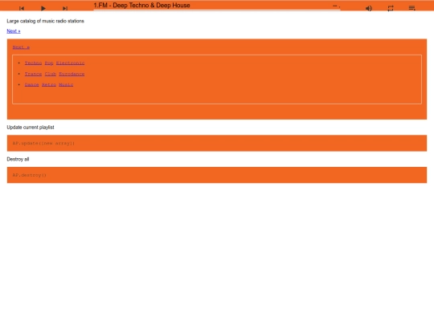Viewport: 434px width, 325px height.
Task: Open the Music genre link
Action: 66,84
